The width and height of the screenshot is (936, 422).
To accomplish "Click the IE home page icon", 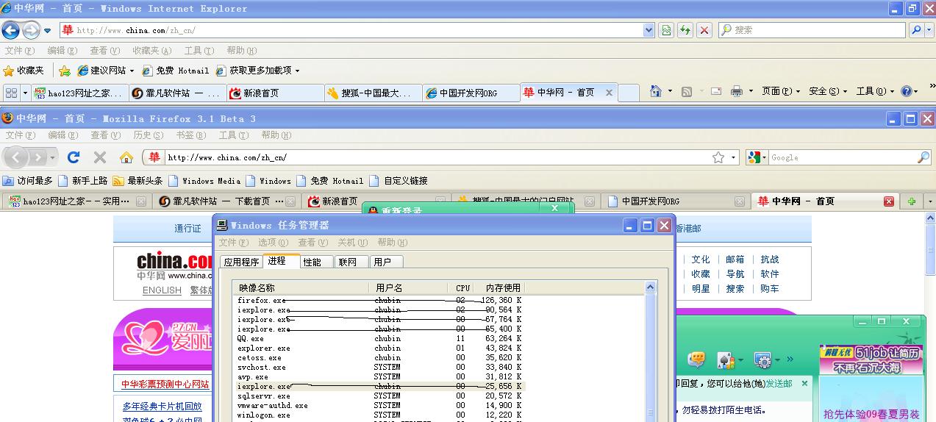I will coord(656,91).
